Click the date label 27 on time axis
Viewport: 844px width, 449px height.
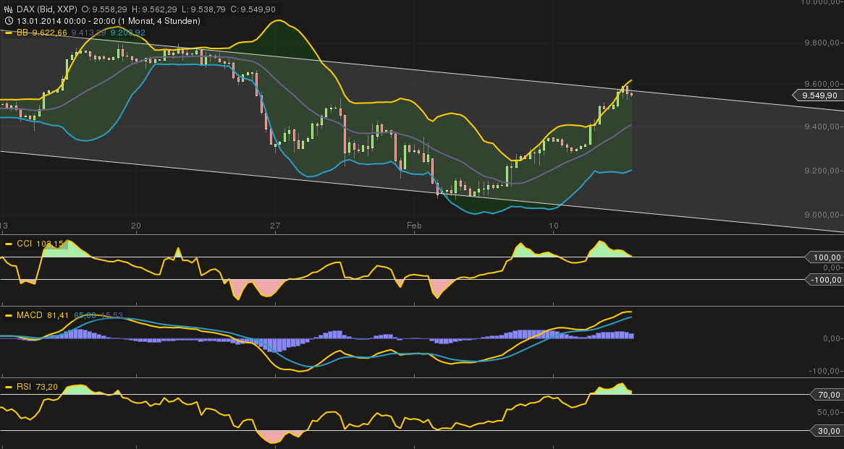click(275, 226)
